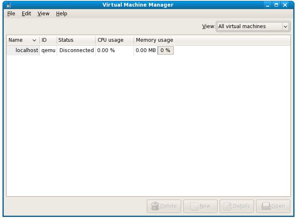The image size is (297, 219).
Task: Maximize the Virtual Machine Manager window
Action: pyautogui.click(x=276, y=5)
